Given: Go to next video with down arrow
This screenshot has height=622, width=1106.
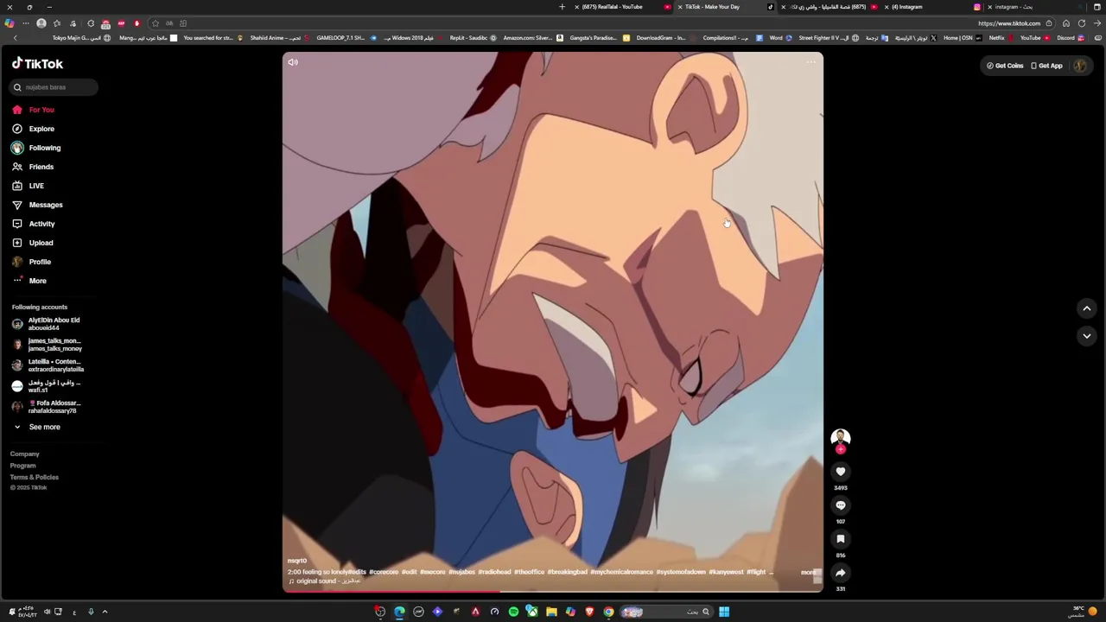Looking at the screenshot, I should pyautogui.click(x=1087, y=336).
